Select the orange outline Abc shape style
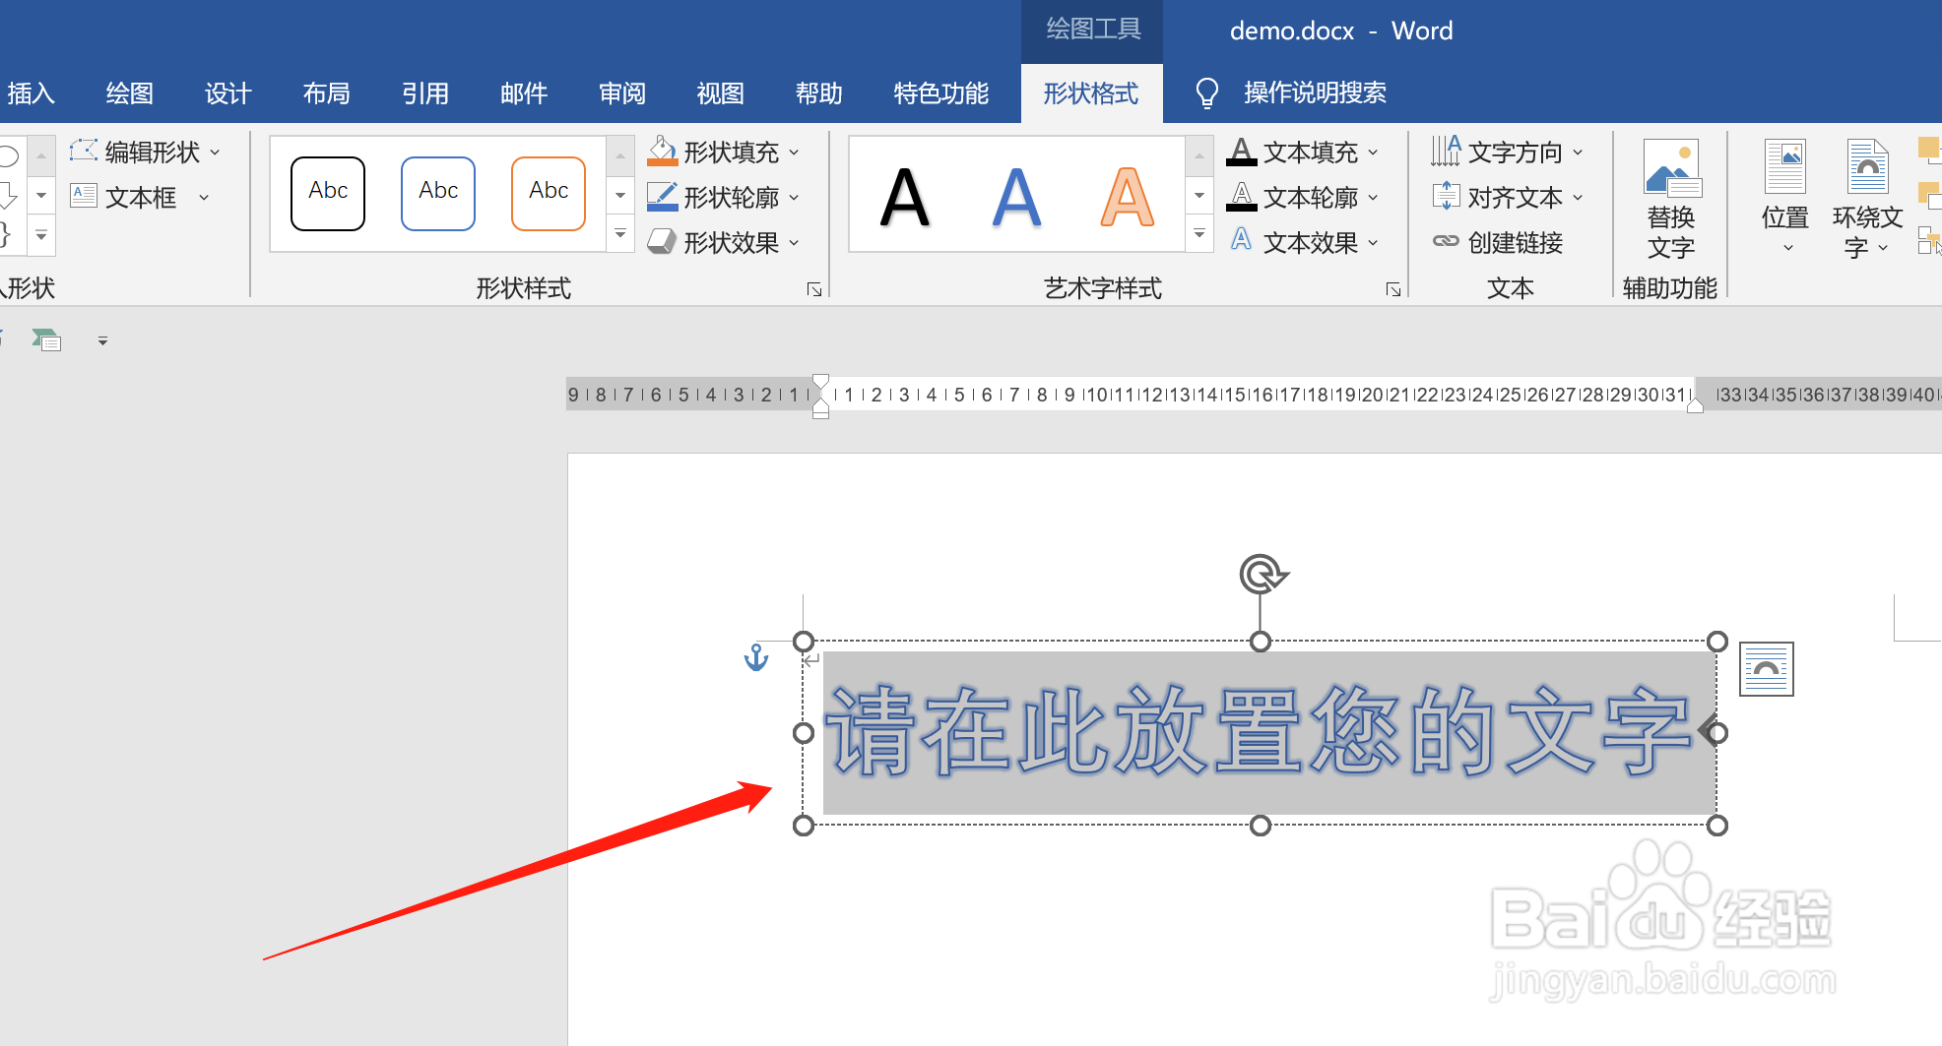1942x1046 pixels. pos(549,193)
